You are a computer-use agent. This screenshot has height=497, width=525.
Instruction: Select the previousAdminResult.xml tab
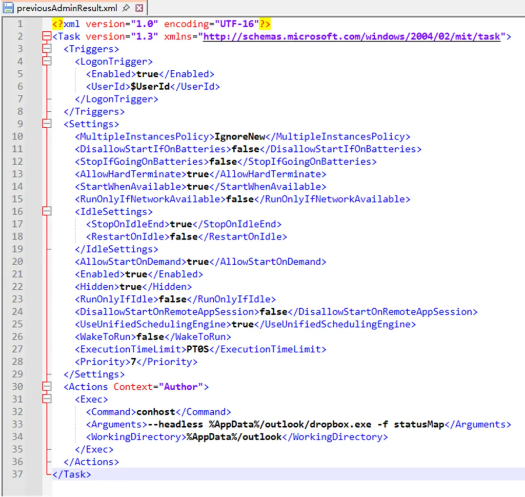(67, 8)
